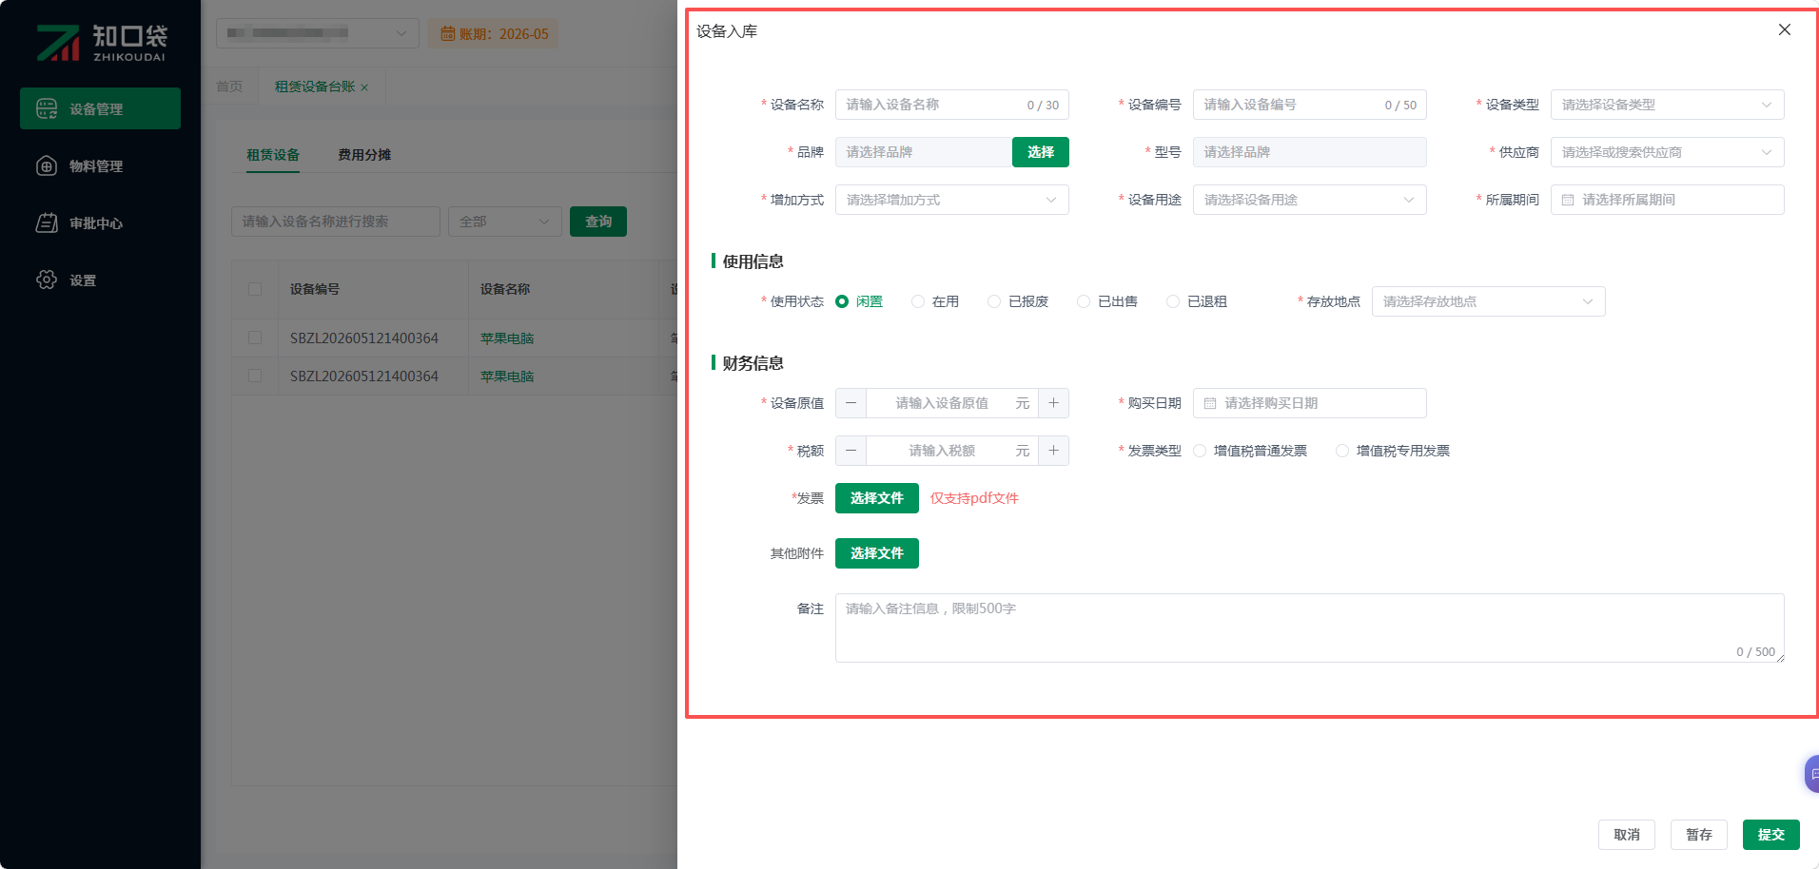Click the 取消 button

(x=1626, y=835)
